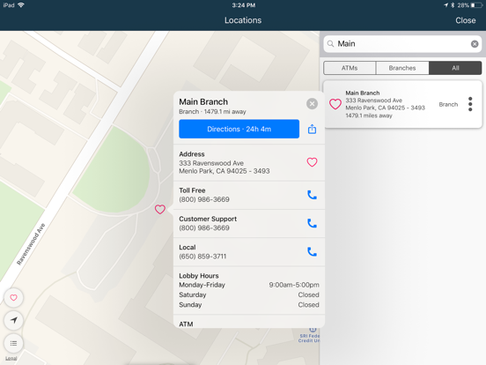Open more options for Main Branch result
Screen dimensions: 486x365
(470, 104)
